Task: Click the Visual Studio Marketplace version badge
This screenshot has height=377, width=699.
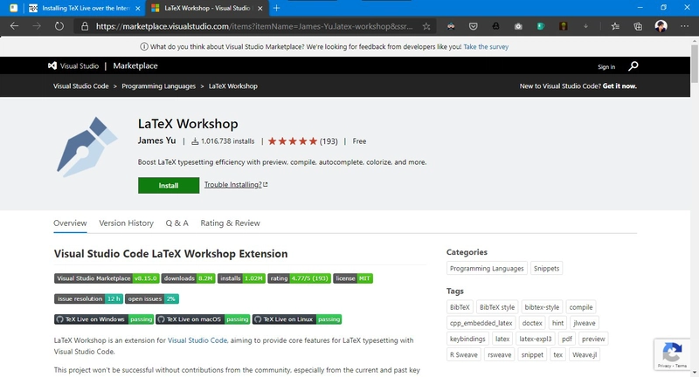Action: (x=107, y=278)
